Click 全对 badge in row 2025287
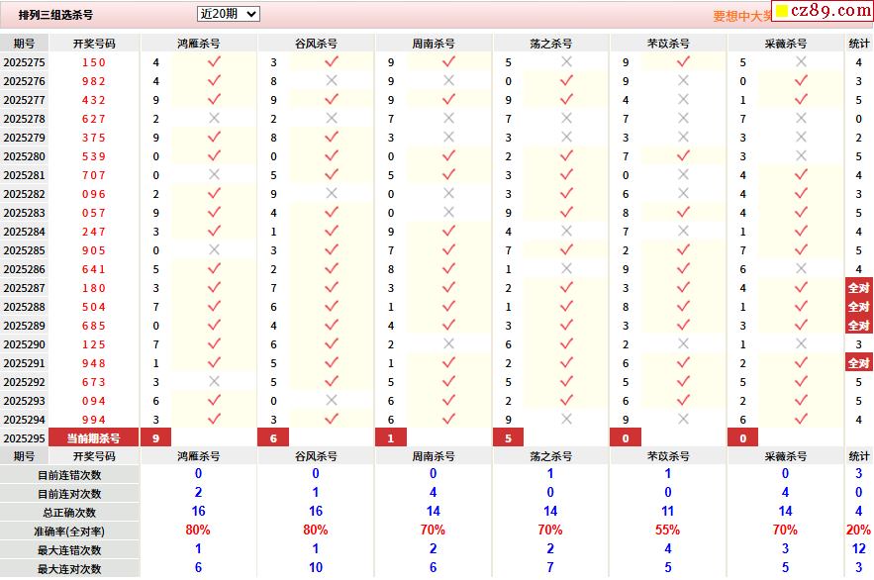The width and height of the screenshot is (874, 580). tap(859, 287)
